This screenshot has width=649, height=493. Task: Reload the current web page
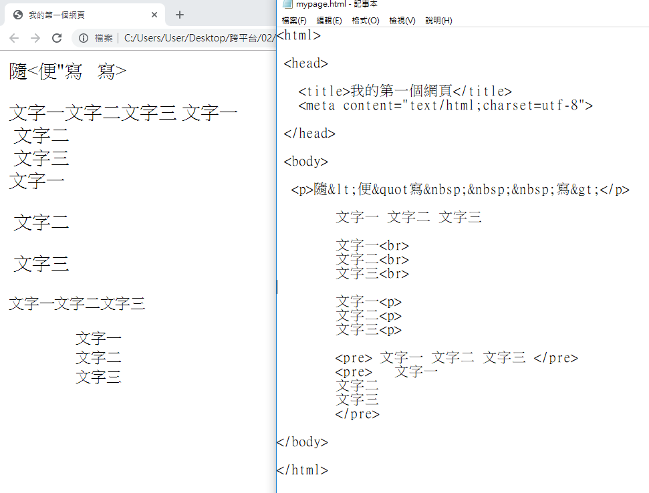coord(57,38)
